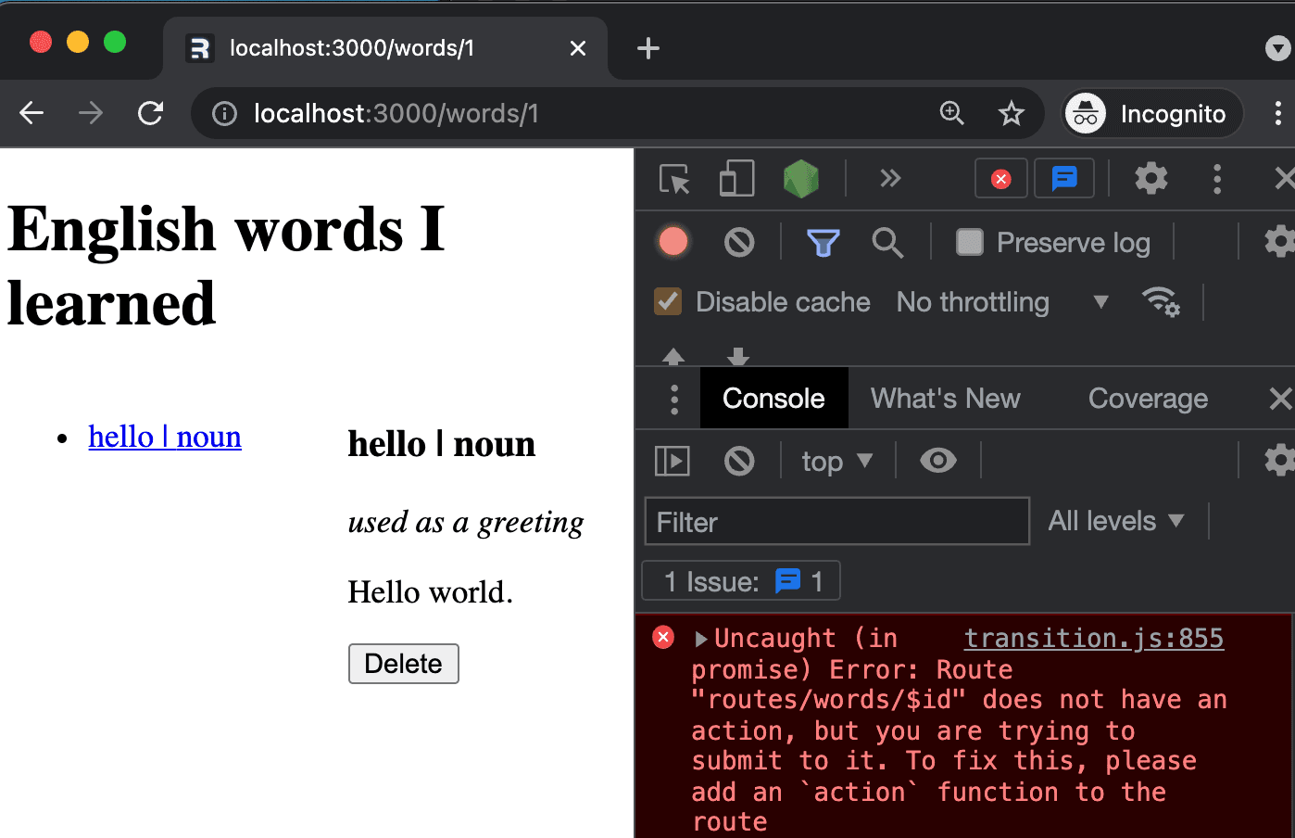Open the All levels dropdown
The width and height of the screenshot is (1295, 838).
click(1116, 520)
